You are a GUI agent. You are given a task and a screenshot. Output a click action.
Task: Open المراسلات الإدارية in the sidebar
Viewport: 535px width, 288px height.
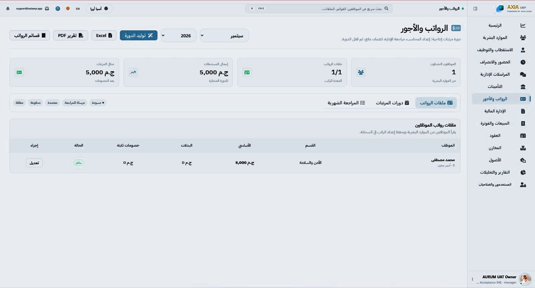501,74
